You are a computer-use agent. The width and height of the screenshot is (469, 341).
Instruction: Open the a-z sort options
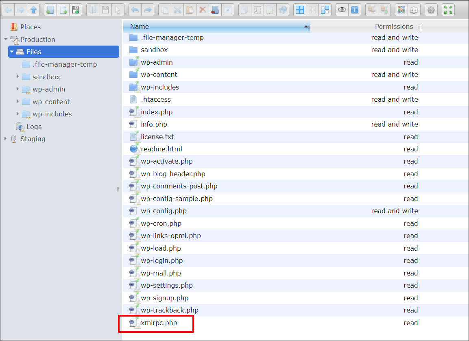414,10
